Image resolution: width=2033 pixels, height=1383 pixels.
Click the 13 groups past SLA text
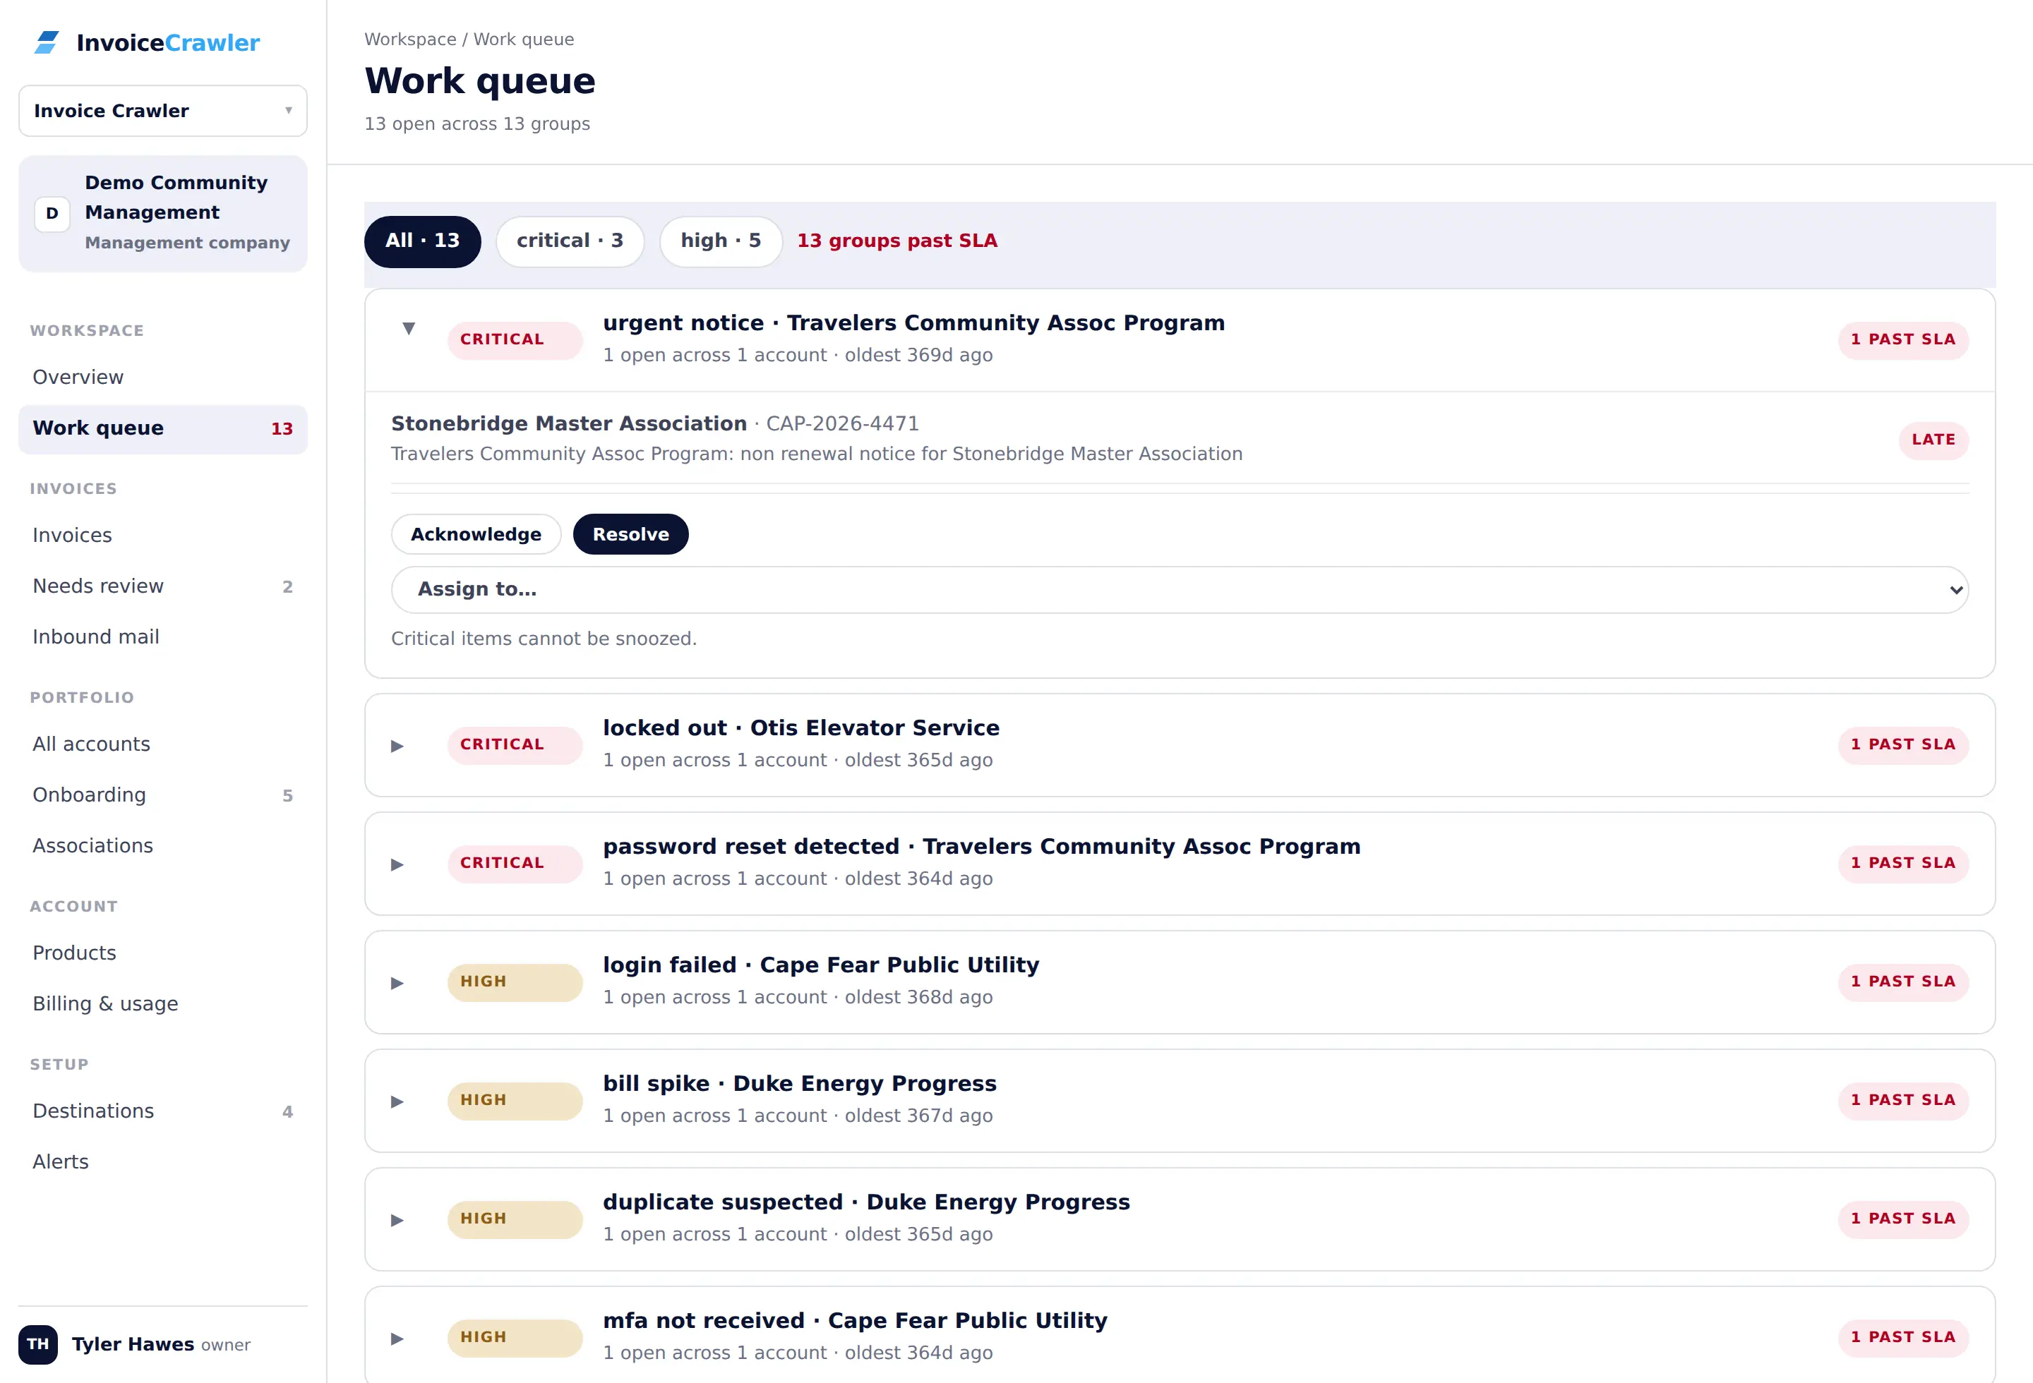click(x=896, y=241)
